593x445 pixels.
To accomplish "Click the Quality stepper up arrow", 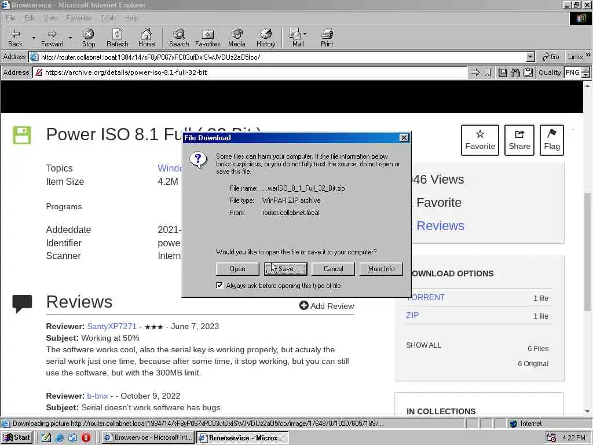I will pos(586,70).
